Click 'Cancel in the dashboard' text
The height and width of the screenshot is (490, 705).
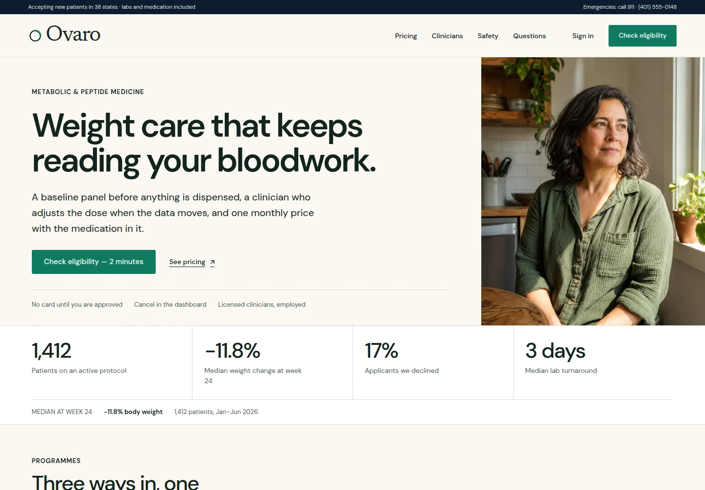170,304
